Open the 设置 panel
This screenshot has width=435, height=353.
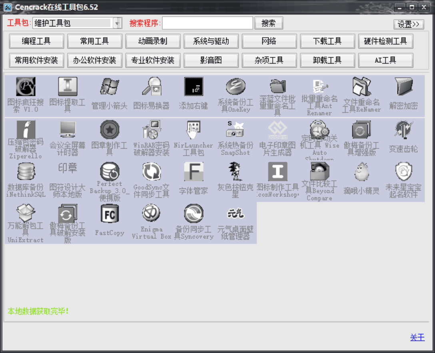(x=408, y=24)
